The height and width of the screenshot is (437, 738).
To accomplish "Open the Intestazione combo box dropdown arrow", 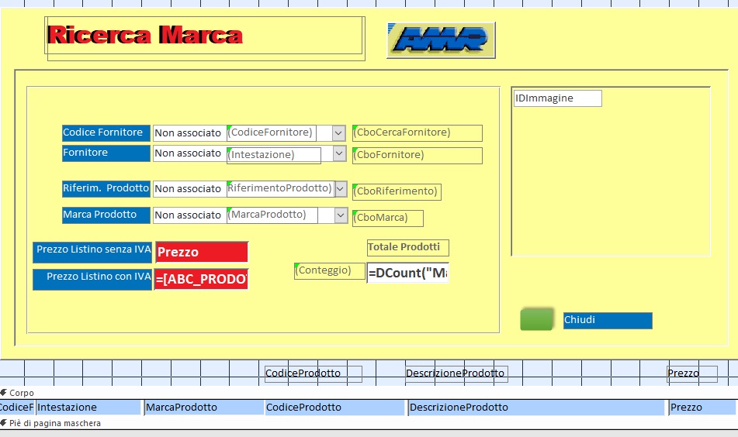I will pyautogui.click(x=339, y=153).
